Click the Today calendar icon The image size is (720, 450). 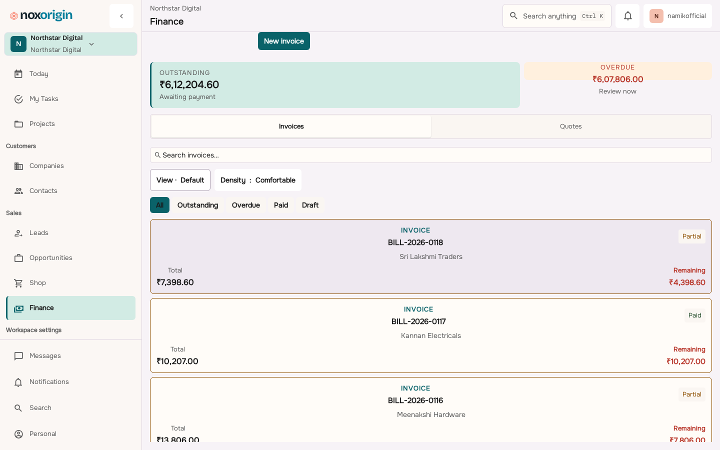[x=18, y=74]
